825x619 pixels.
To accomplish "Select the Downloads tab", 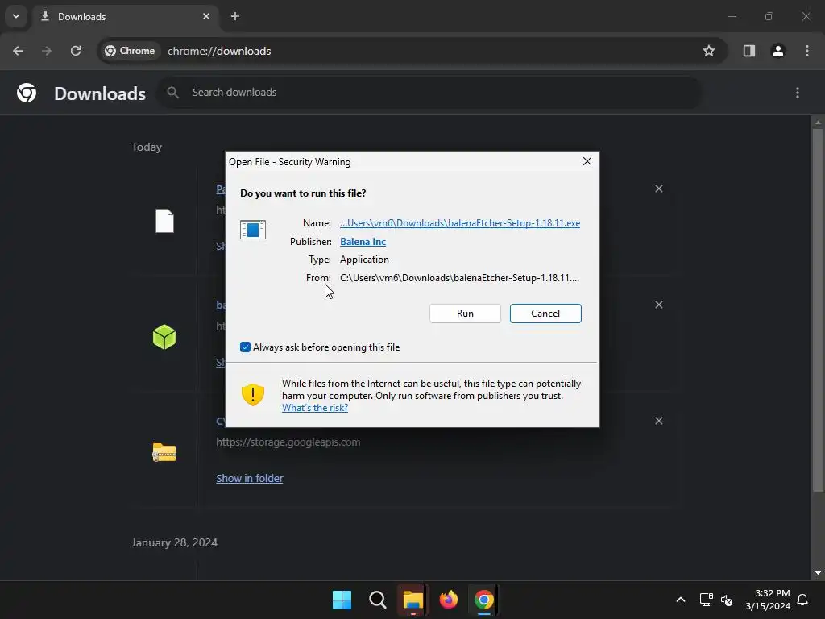I will point(126,16).
